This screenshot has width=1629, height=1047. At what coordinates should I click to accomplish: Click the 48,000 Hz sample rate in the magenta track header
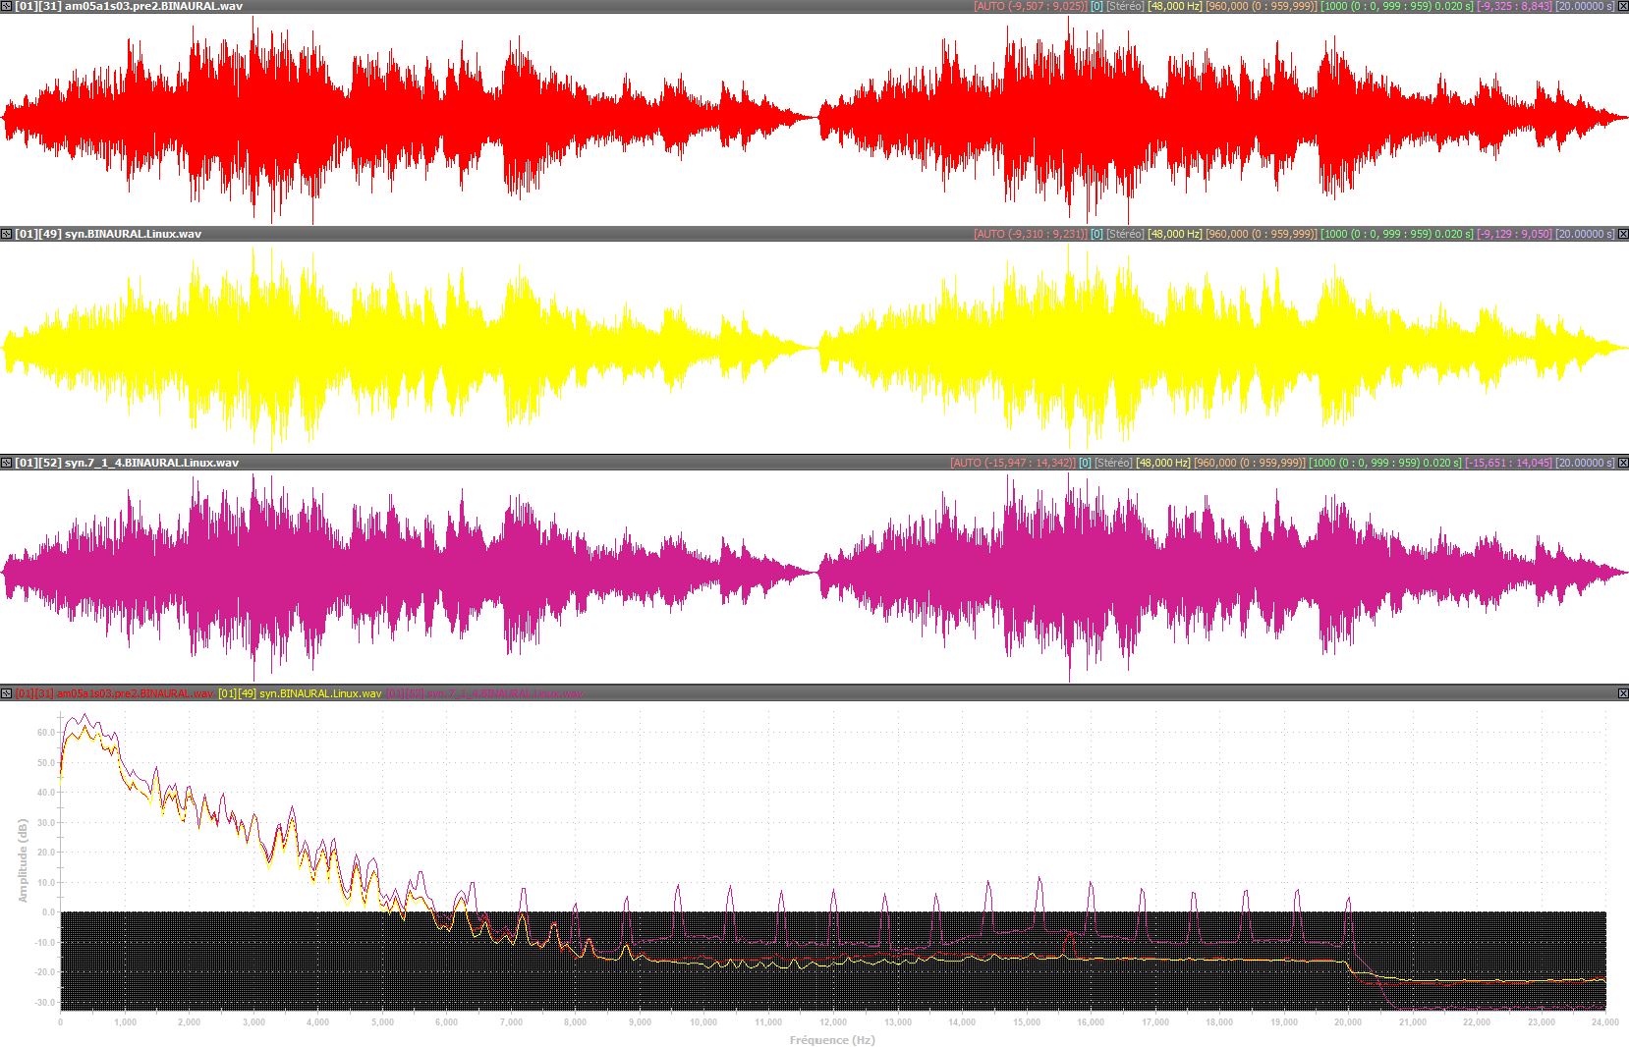click(x=1163, y=463)
